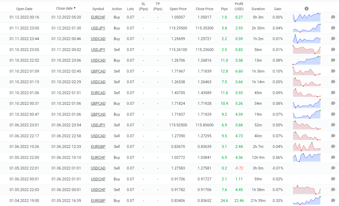Image resolution: width=339 pixels, height=206 pixels.
Task: Open comment icon for GBPCAD 01.10.2022 01:09 trade
Action: coord(333,71)
